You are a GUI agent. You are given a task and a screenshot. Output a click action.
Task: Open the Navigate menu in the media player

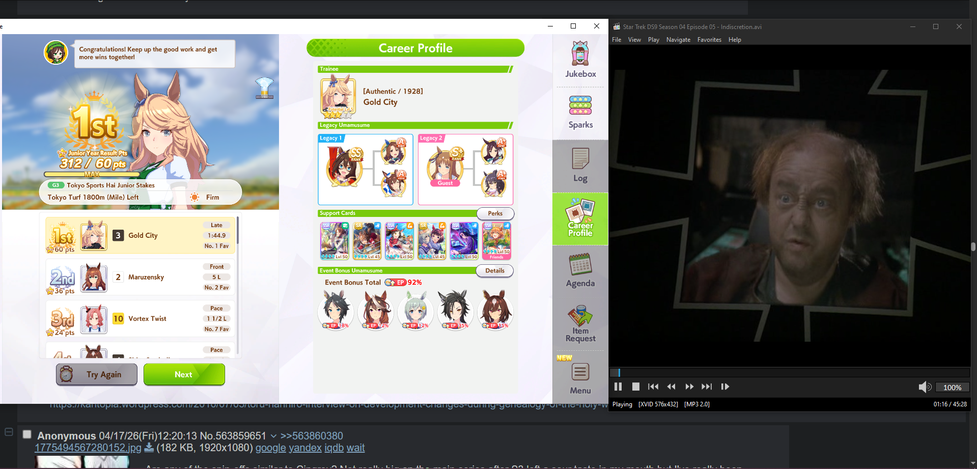point(678,40)
